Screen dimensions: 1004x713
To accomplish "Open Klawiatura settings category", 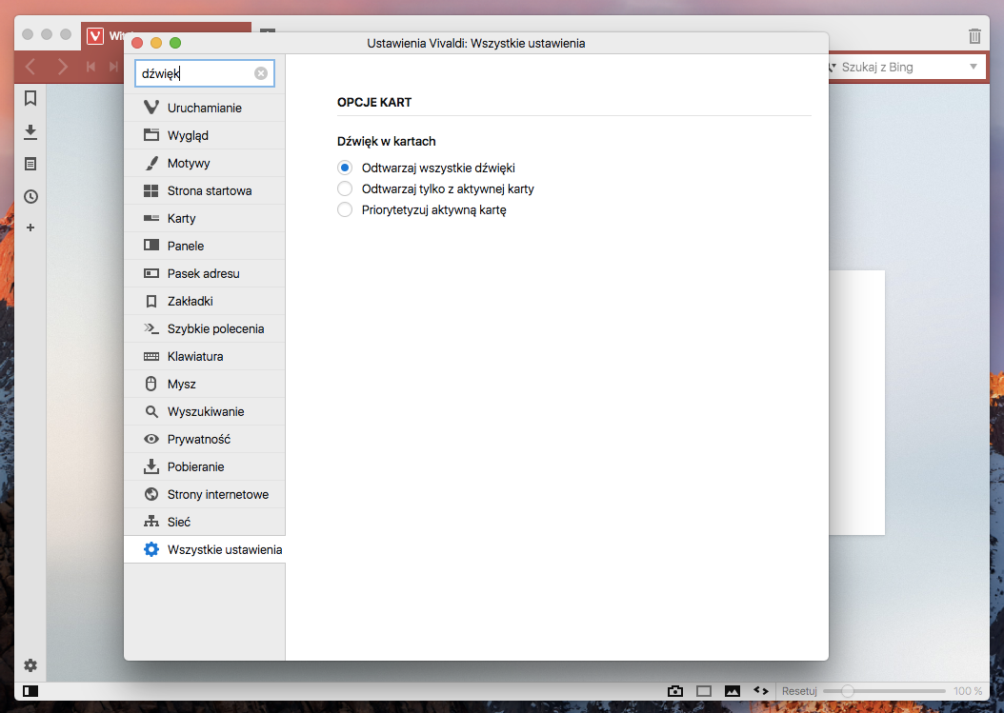I will click(x=204, y=356).
